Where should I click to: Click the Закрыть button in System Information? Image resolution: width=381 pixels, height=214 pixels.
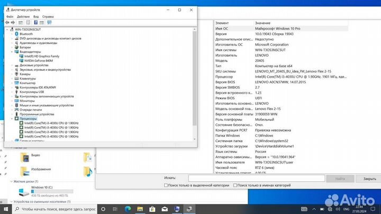click(x=369, y=179)
